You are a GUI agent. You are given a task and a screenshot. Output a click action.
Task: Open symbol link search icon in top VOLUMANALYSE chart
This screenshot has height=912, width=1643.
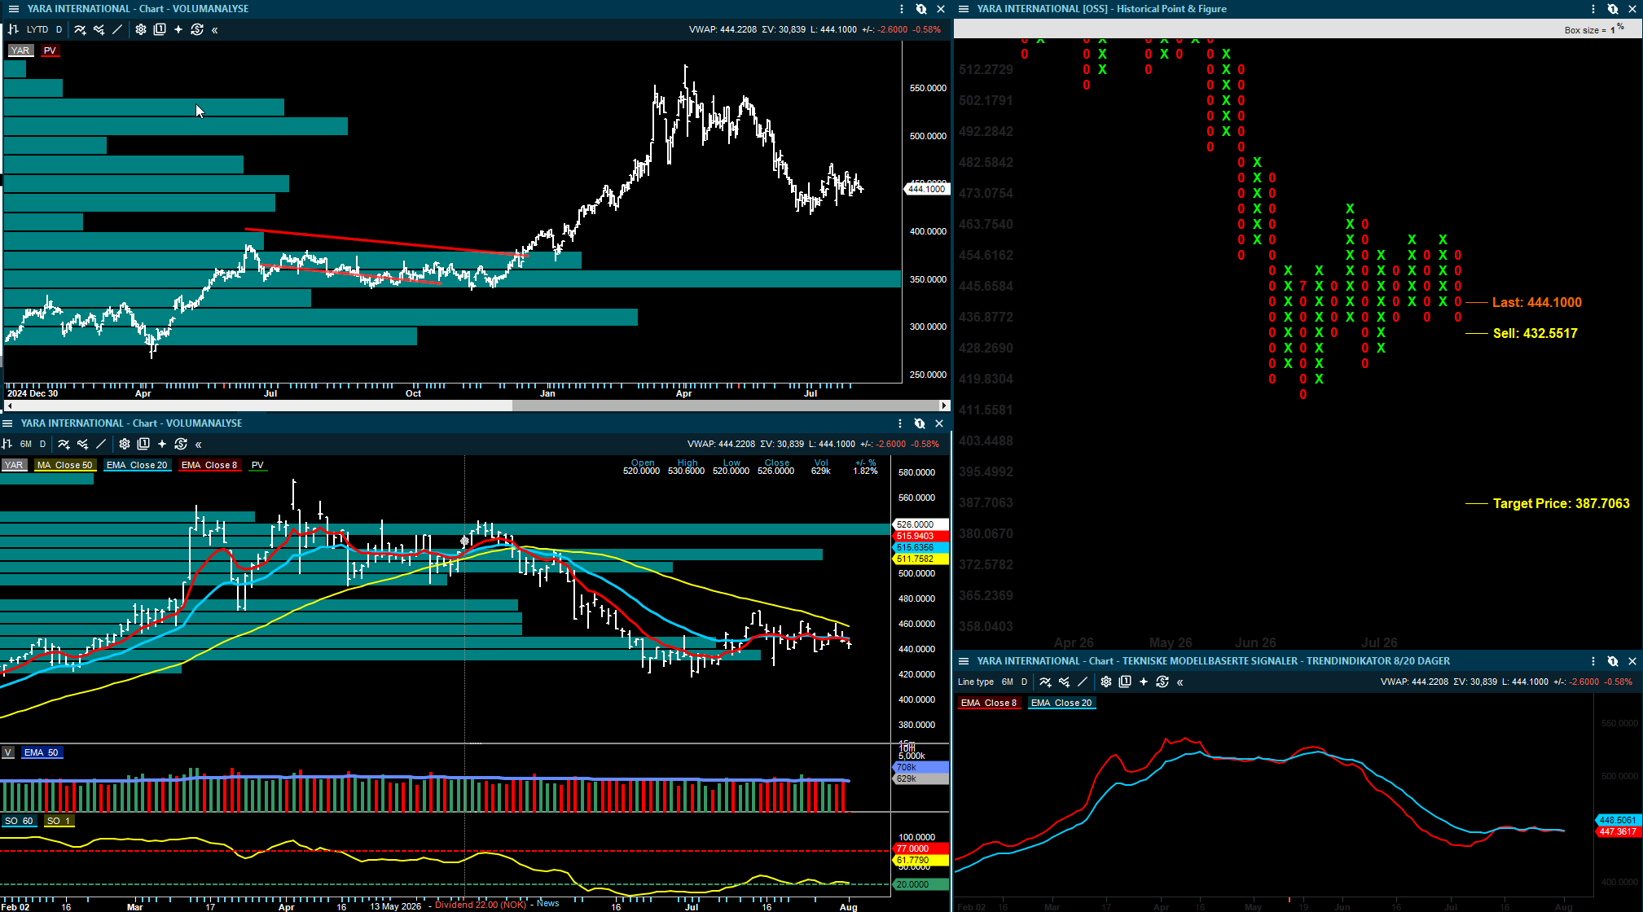(x=921, y=9)
